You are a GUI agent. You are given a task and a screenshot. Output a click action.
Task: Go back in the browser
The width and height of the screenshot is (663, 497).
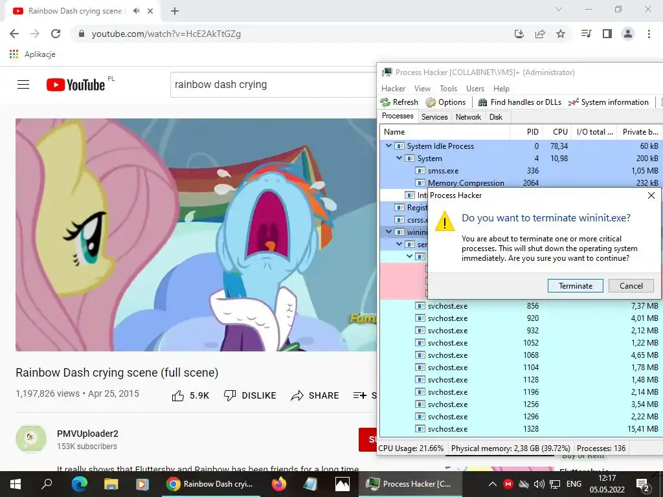pos(14,34)
